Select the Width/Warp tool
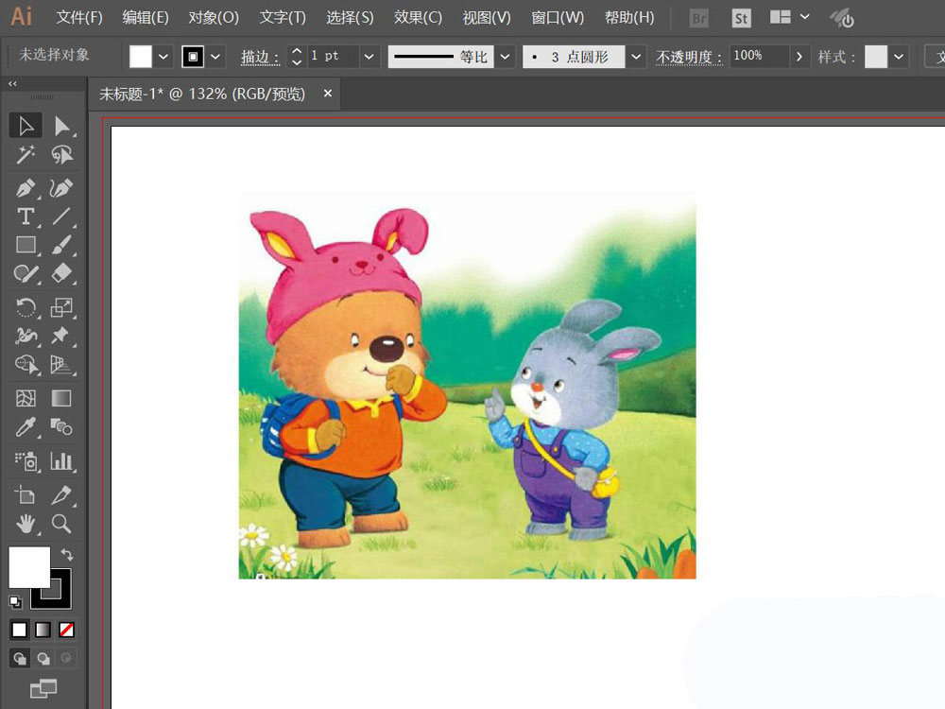945x709 pixels. pos(26,336)
